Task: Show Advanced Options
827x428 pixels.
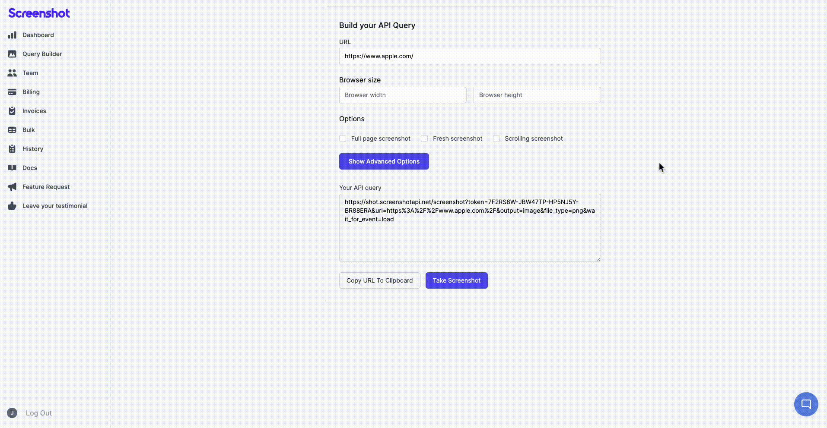Action: click(x=384, y=161)
